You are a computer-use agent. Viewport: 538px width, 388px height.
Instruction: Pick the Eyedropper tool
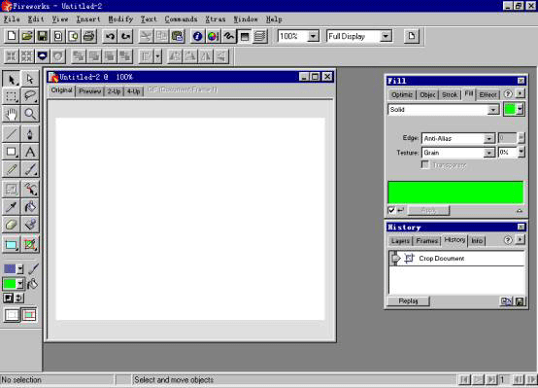click(12, 207)
